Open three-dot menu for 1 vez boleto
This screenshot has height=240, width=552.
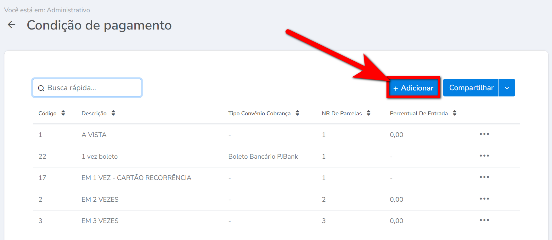pos(484,156)
